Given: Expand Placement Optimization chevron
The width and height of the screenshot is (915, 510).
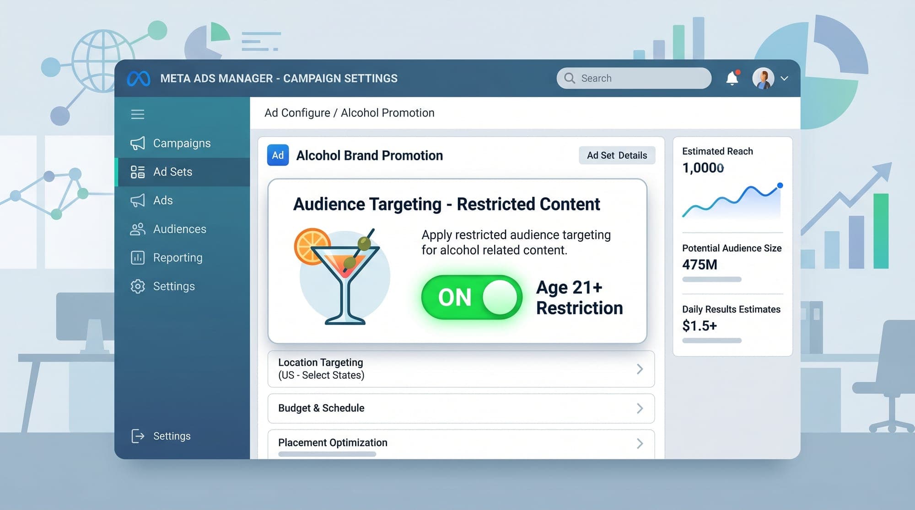Looking at the screenshot, I should 640,443.
